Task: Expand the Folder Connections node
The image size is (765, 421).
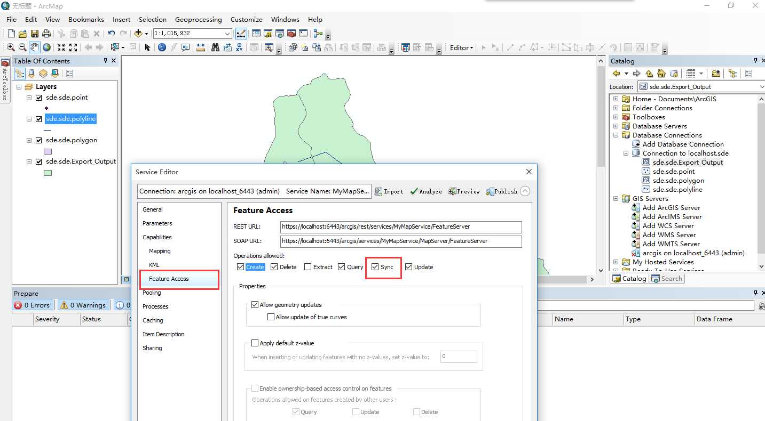Action: [x=616, y=108]
